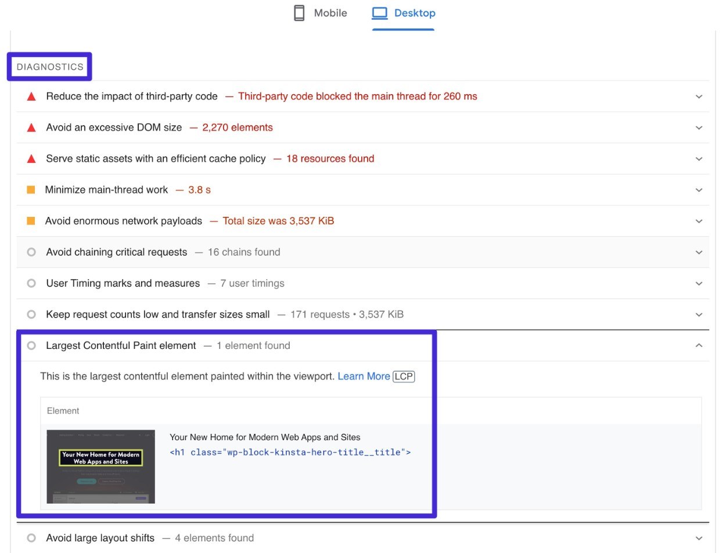Image resolution: width=726 pixels, height=553 pixels.
Task: Click the orange square beside Minimize main-thread work
Action: 31,190
